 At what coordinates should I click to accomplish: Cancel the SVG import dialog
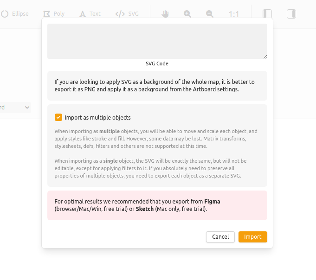point(220,236)
